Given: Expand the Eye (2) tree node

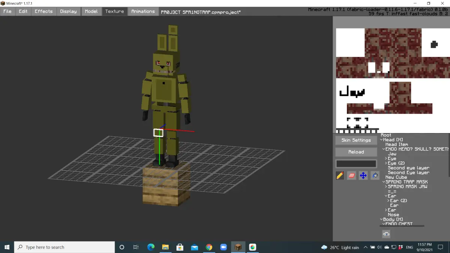Looking at the screenshot, I should [x=386, y=163].
